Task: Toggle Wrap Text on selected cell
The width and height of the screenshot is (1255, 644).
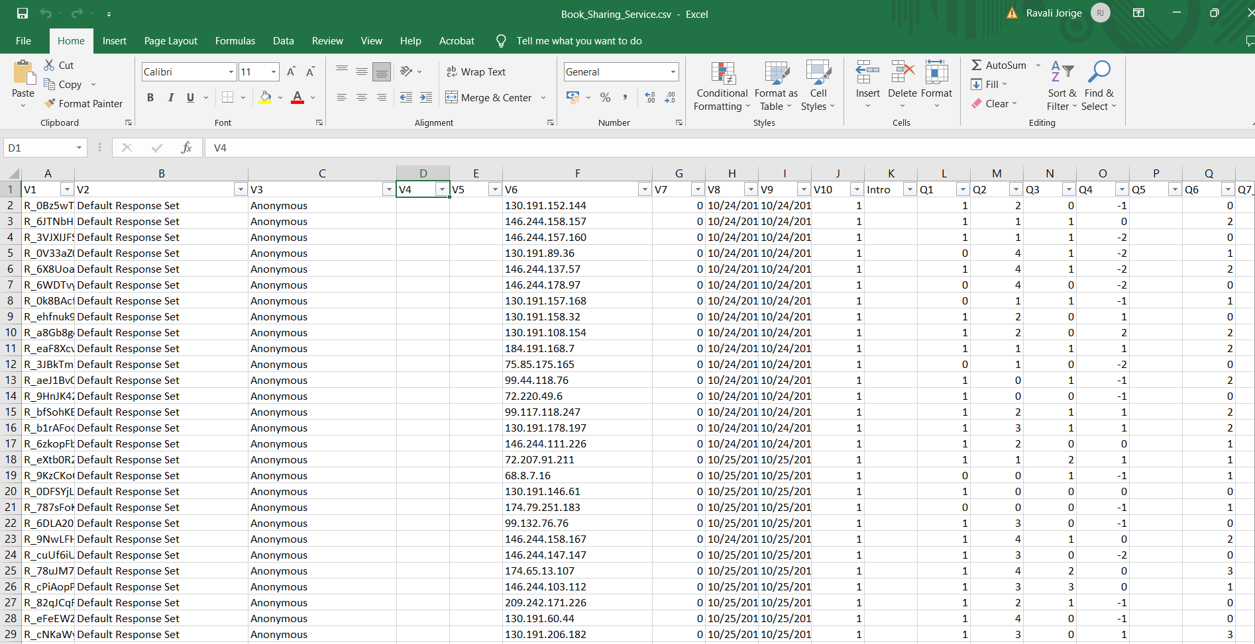Action: coord(476,71)
